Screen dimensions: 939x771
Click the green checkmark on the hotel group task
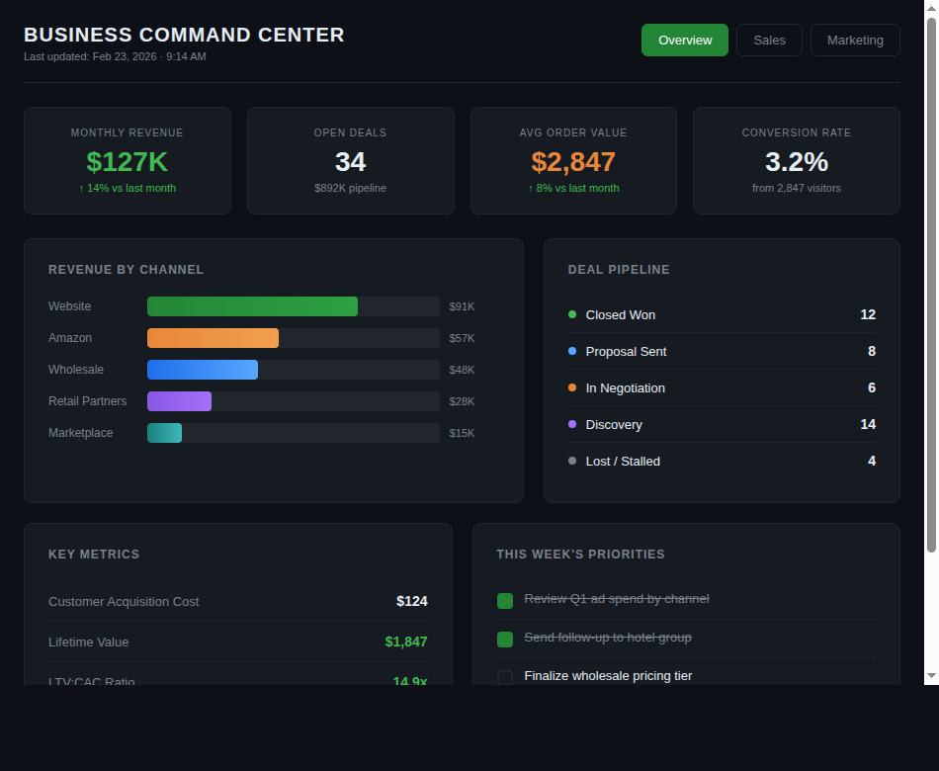coord(504,638)
